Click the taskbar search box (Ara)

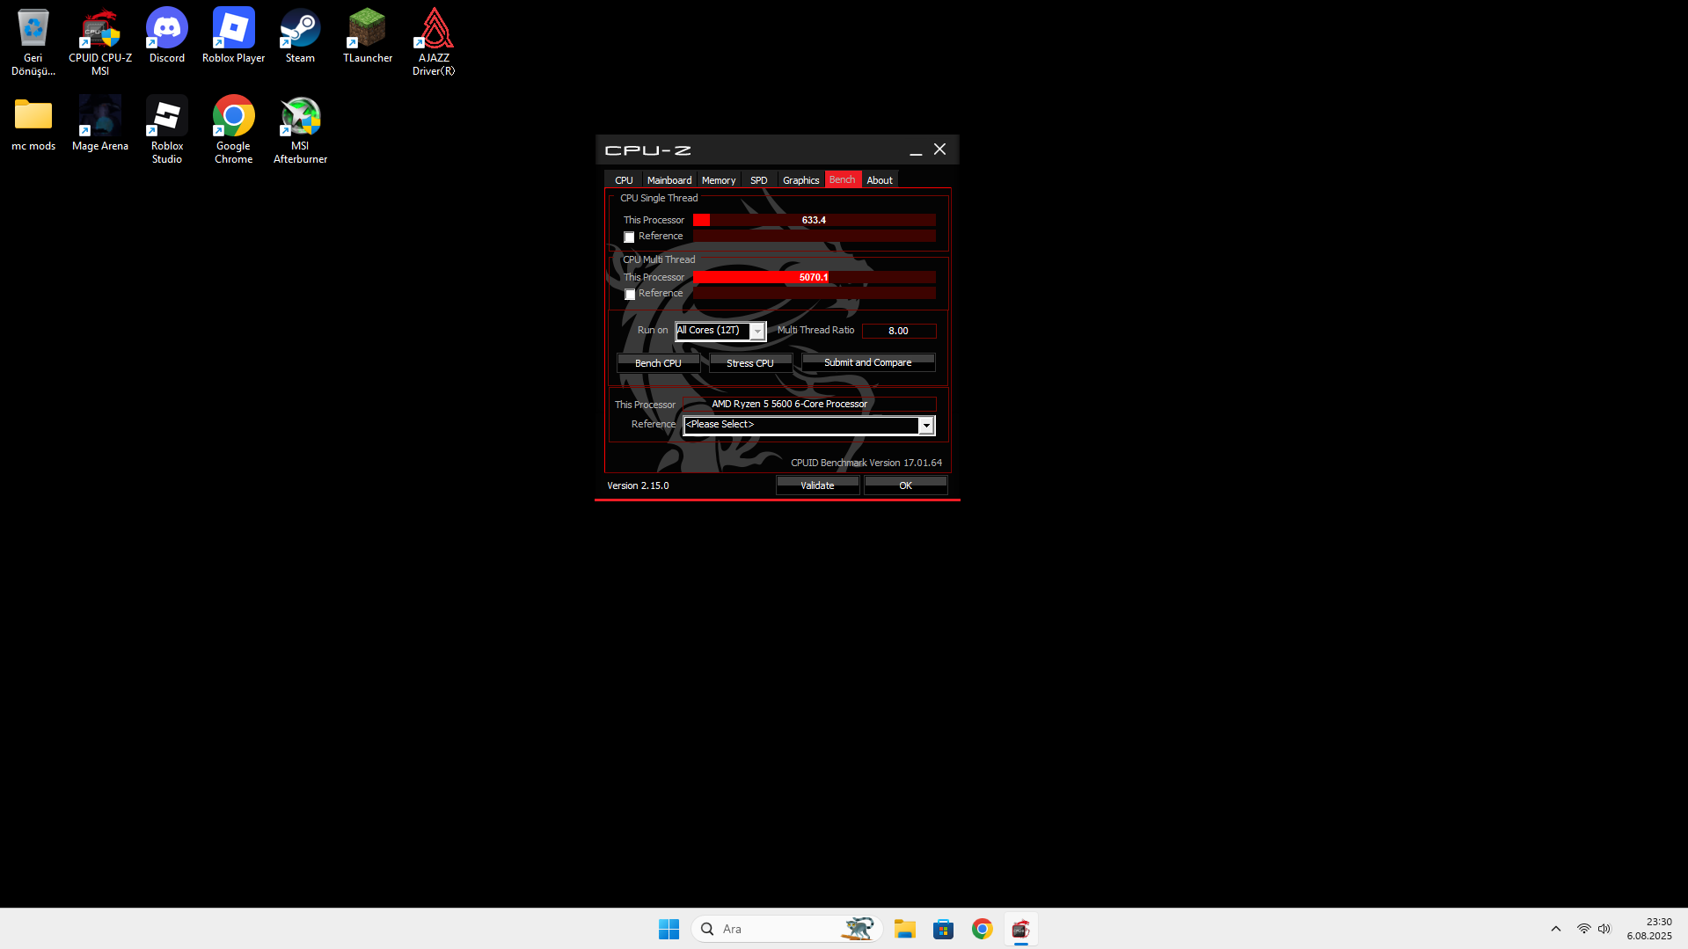(x=787, y=929)
